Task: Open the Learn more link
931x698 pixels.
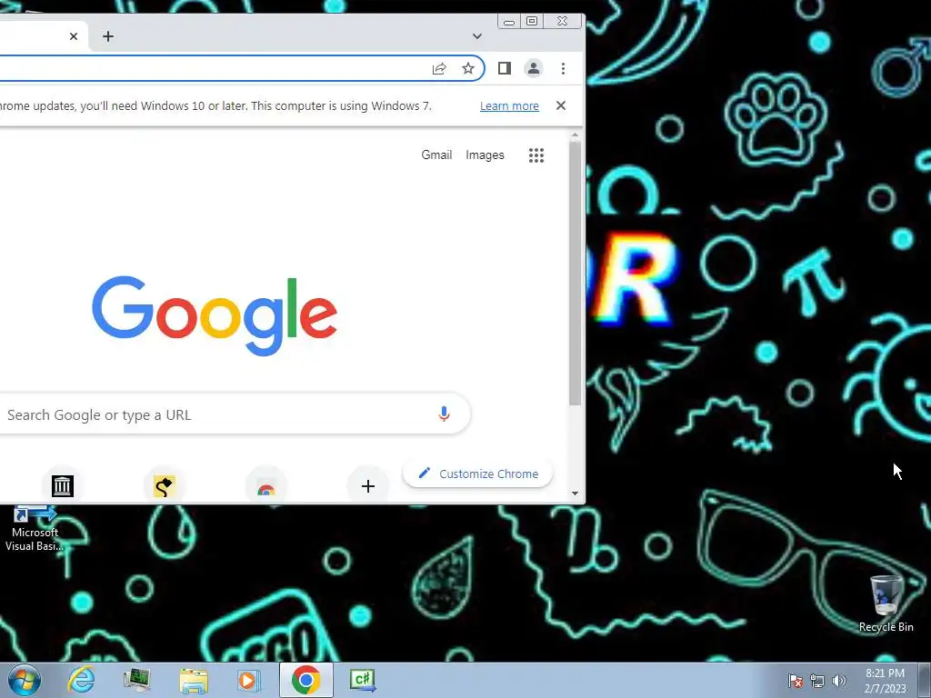Action: coord(509,106)
